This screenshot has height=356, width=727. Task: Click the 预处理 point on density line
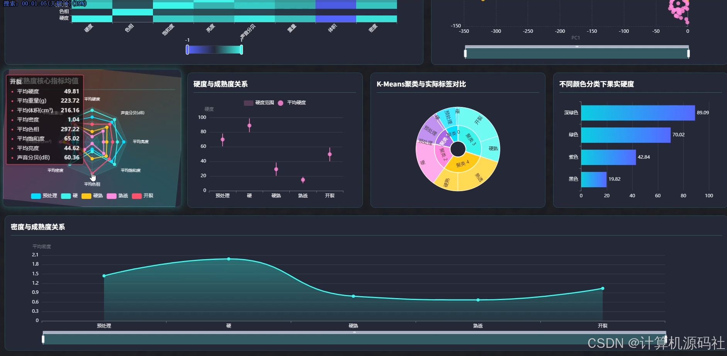pyautogui.click(x=104, y=276)
